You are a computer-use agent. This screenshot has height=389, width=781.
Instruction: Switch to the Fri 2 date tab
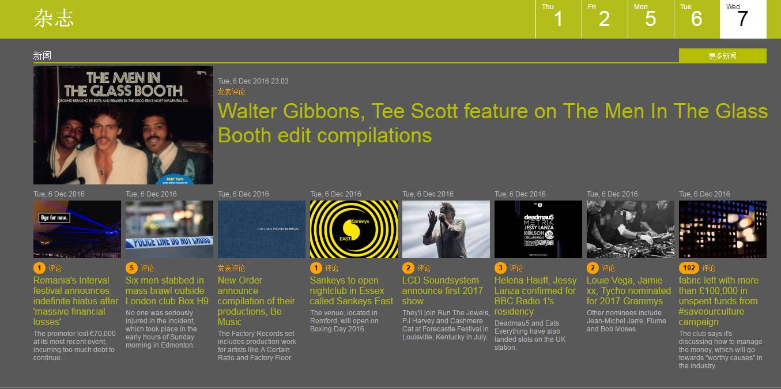(x=604, y=19)
